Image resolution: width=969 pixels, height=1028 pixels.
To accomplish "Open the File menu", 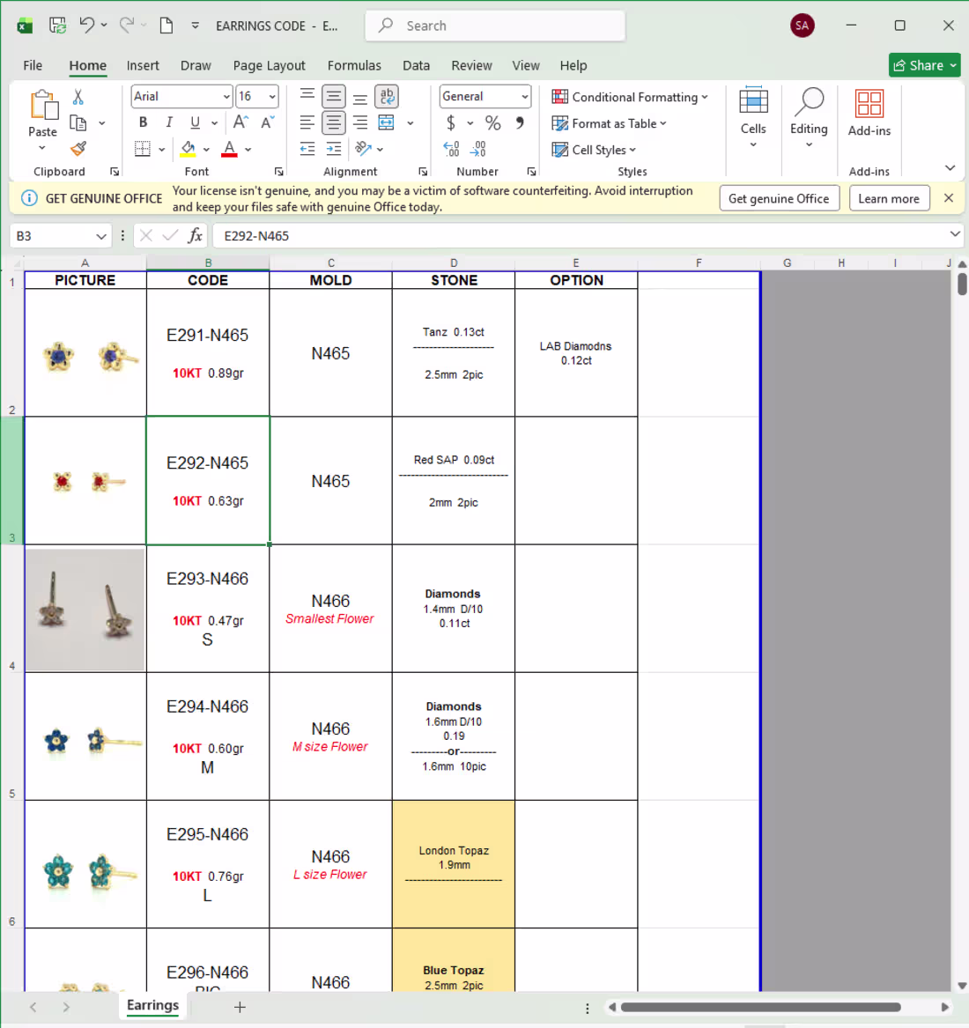I will 33,65.
